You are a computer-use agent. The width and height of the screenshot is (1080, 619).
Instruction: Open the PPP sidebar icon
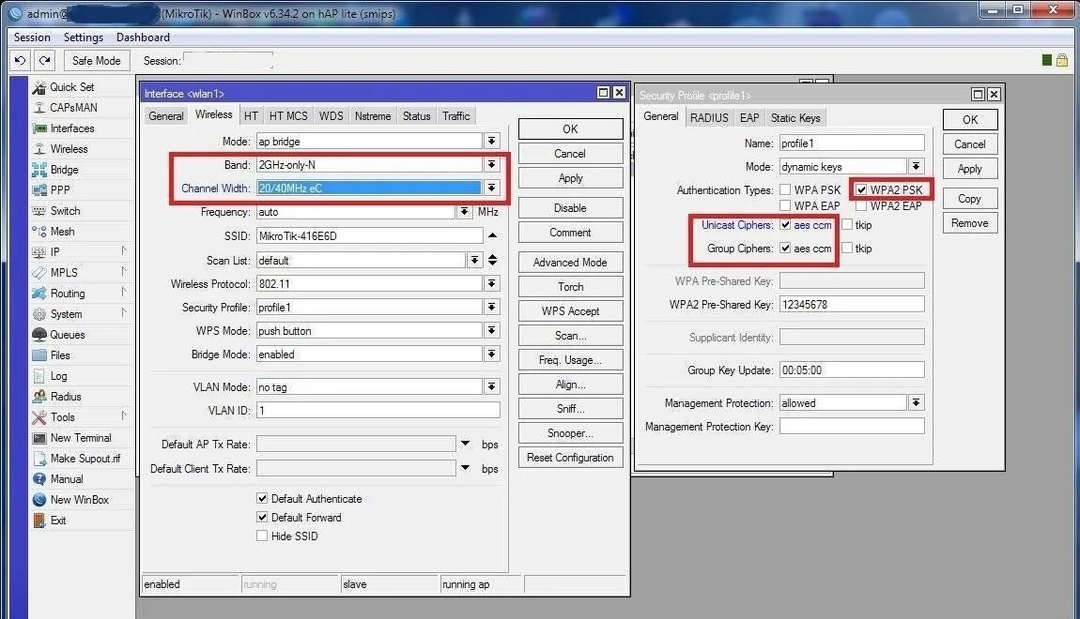39,190
